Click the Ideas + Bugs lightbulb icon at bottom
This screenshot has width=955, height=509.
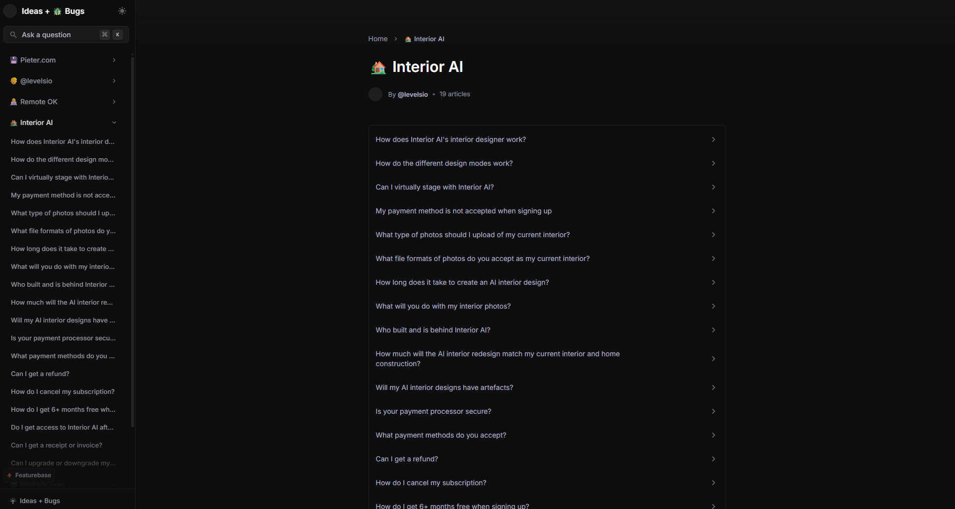pyautogui.click(x=13, y=501)
